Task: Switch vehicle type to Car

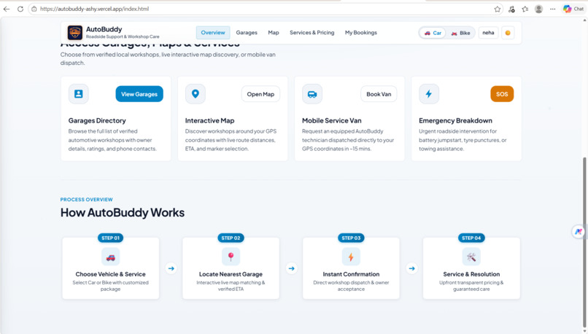Action: coord(433,33)
